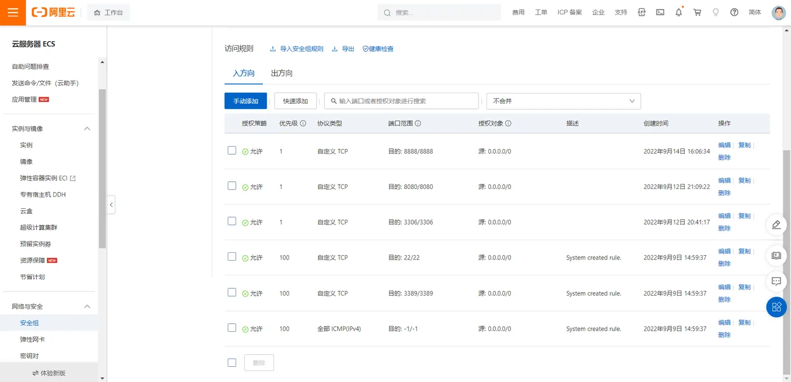Open the 不合并 merge dropdown
This screenshot has height=382, width=791.
click(563, 101)
